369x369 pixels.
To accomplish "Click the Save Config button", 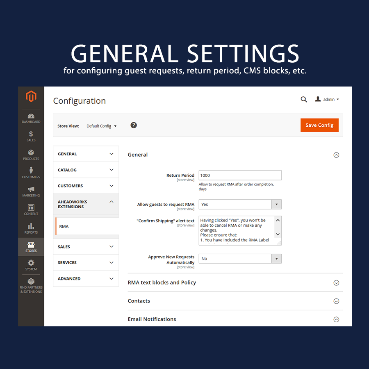I will coord(319,125).
